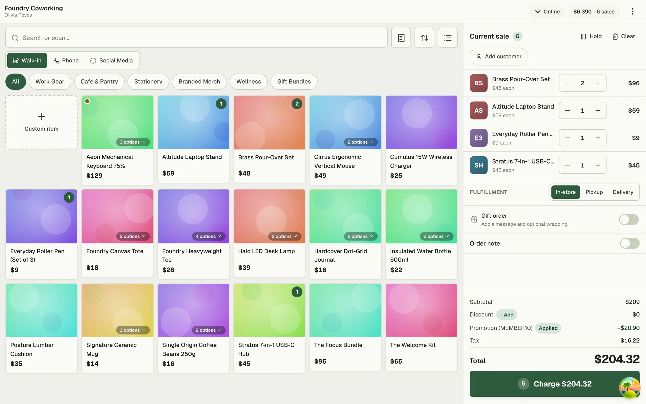This screenshot has height=404, width=646.
Task: Add Posture Lumbar Cushion product card
Action: (x=41, y=328)
